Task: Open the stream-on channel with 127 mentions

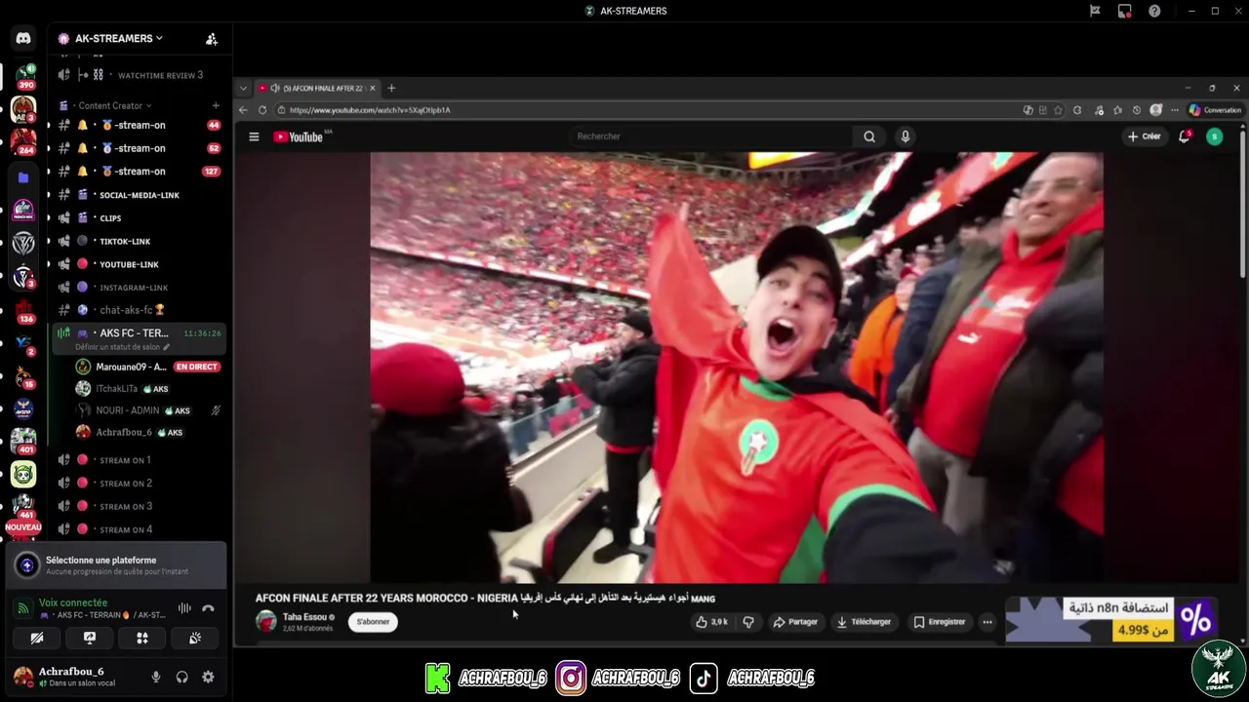Action: (137, 172)
